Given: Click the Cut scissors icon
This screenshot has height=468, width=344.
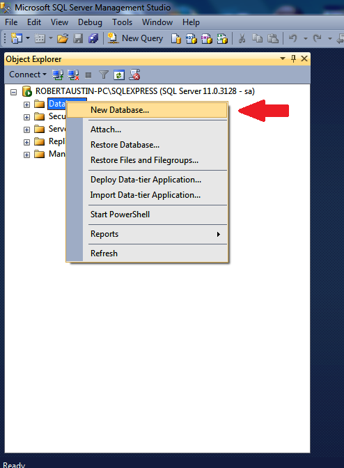Looking at the screenshot, I should [x=242, y=38].
